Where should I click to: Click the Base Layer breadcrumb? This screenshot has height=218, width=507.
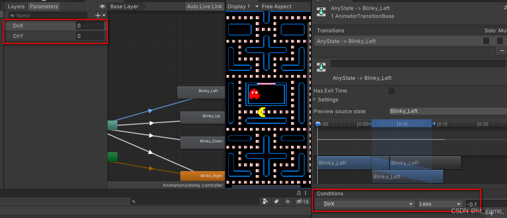[124, 7]
